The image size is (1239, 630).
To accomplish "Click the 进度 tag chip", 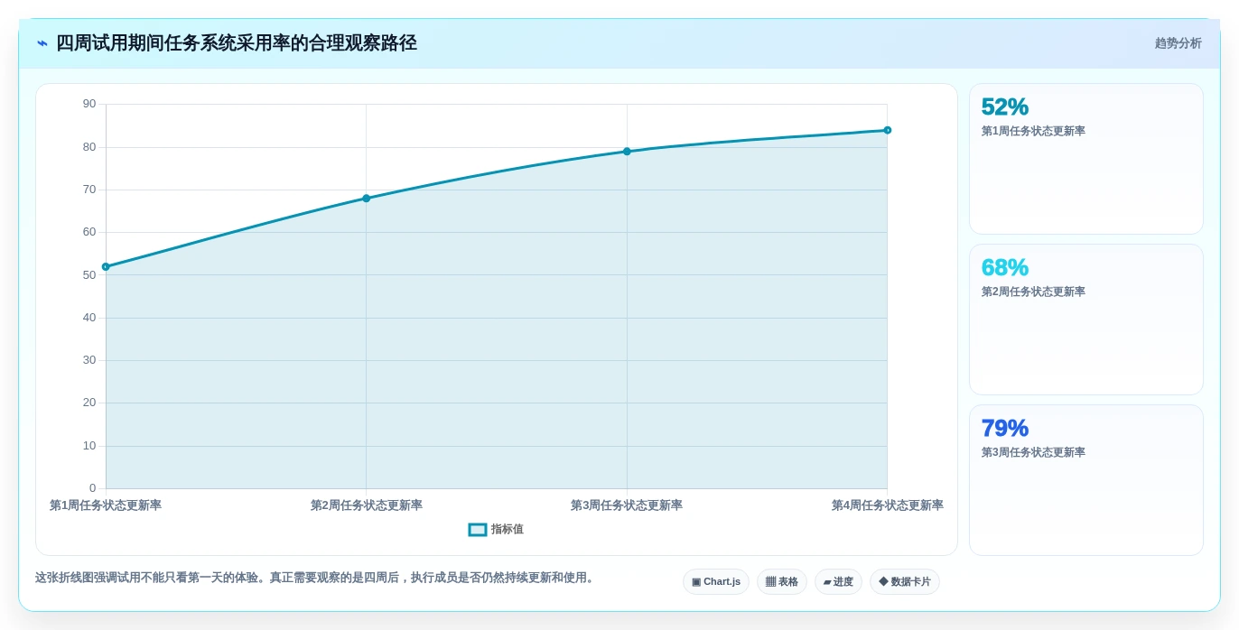I will tap(838, 582).
